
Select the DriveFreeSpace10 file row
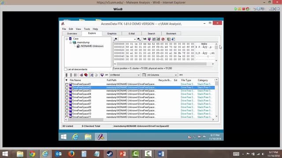pos(140,114)
